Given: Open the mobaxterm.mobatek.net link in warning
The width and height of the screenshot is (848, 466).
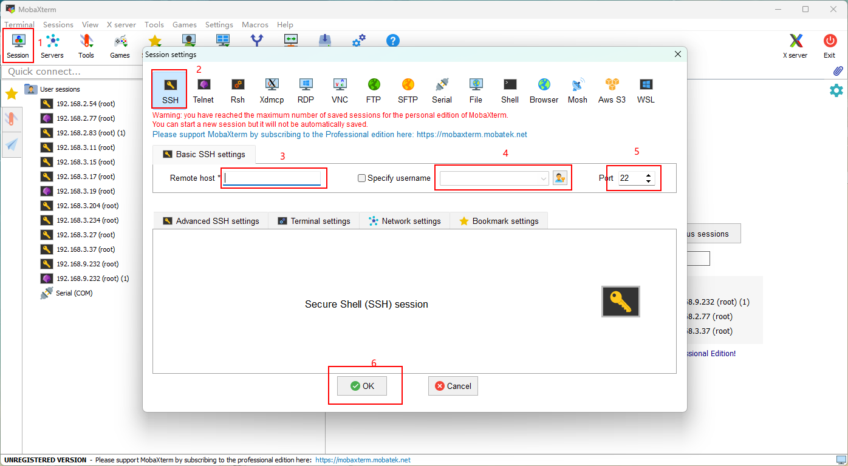Looking at the screenshot, I should 472,134.
